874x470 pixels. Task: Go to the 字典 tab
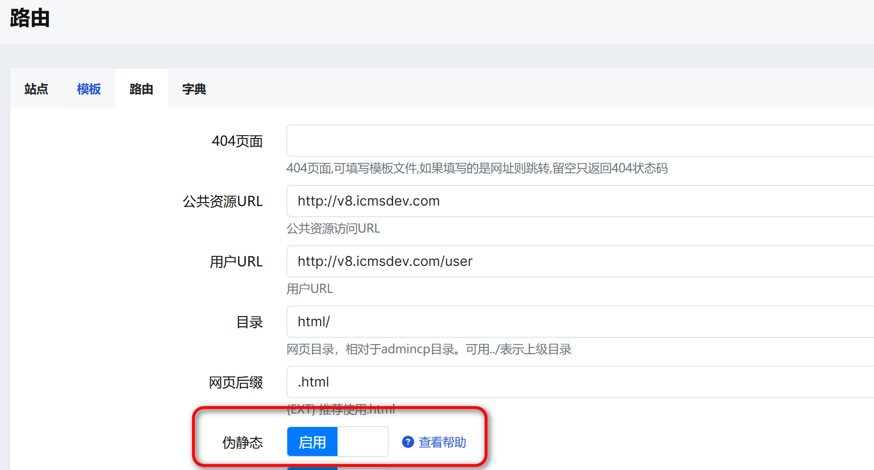194,89
